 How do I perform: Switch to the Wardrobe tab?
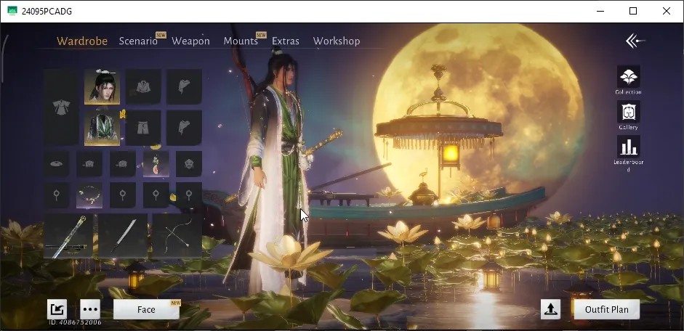tap(82, 41)
